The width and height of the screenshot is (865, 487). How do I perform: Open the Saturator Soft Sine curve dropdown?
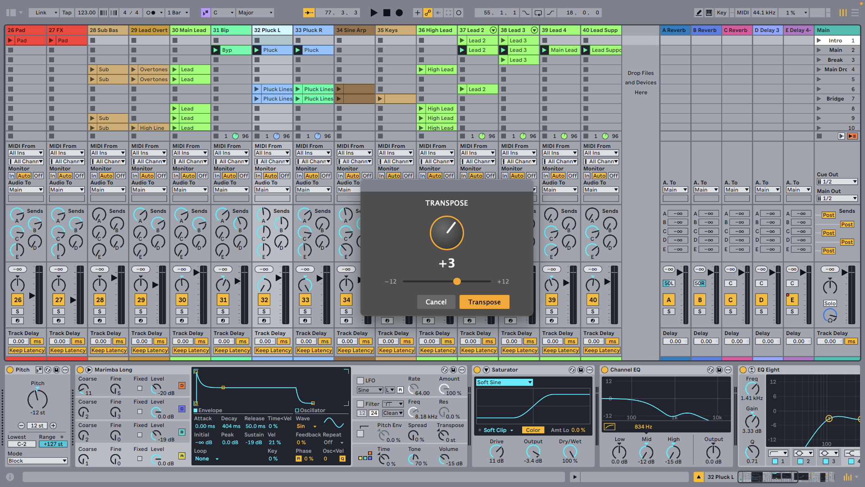click(x=505, y=382)
